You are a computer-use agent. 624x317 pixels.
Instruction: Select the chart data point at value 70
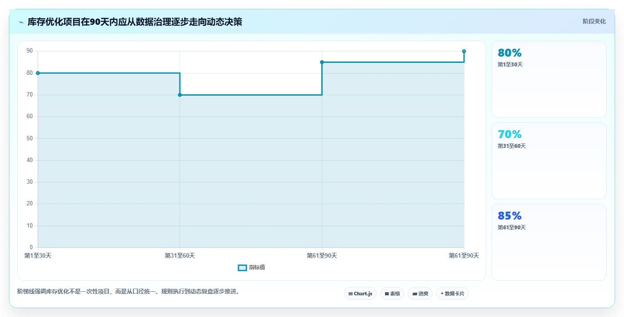point(180,95)
